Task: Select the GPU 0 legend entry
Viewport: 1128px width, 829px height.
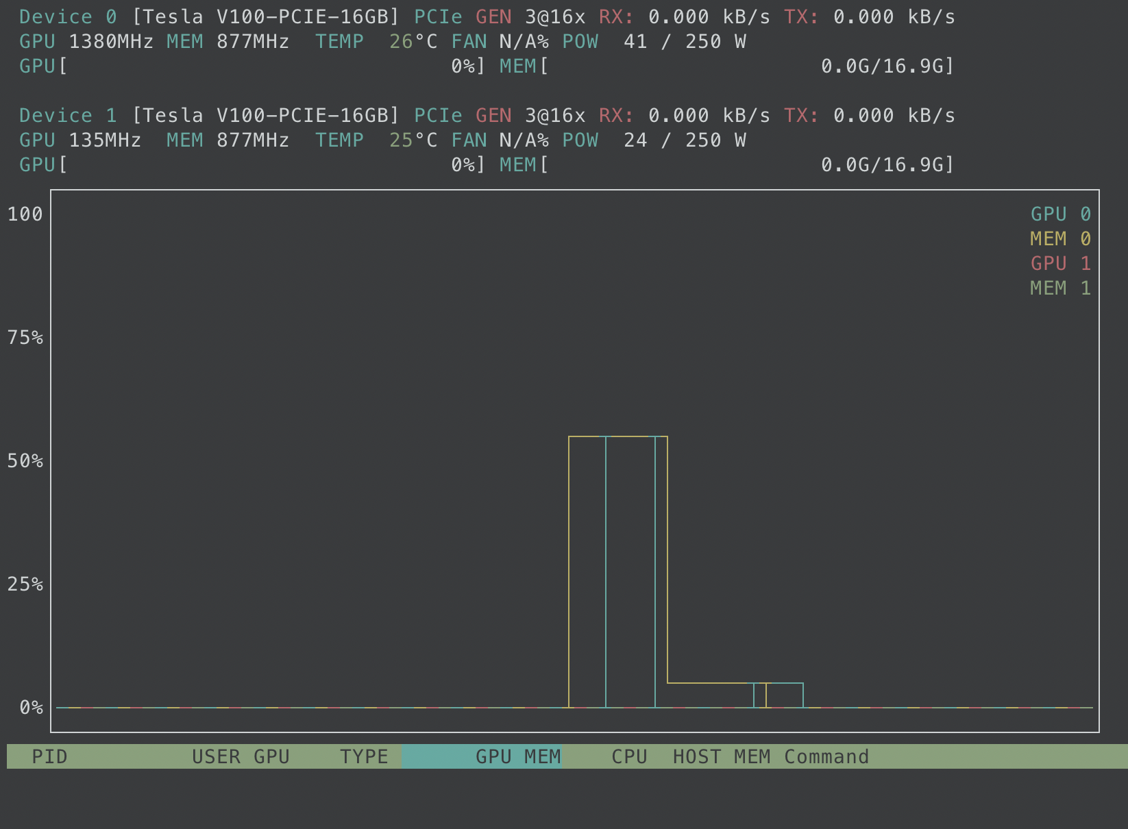Action: click(x=1060, y=214)
